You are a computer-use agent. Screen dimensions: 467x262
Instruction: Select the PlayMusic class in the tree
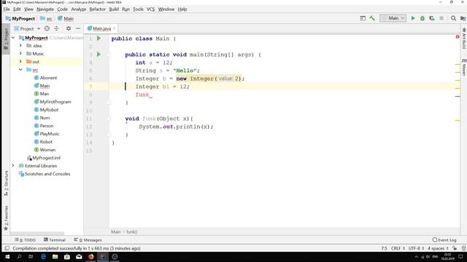click(50, 134)
